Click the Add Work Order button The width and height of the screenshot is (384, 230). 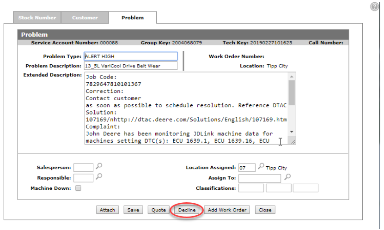(227, 210)
